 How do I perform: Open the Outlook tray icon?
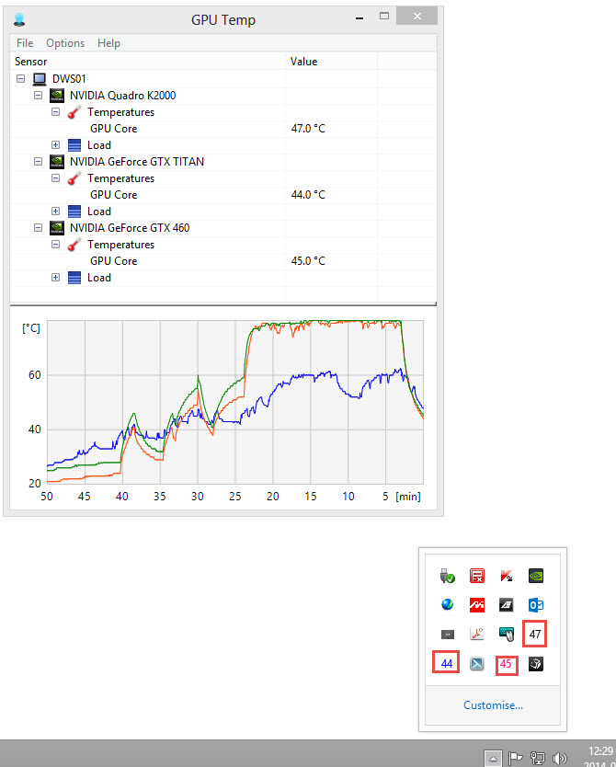(536, 605)
